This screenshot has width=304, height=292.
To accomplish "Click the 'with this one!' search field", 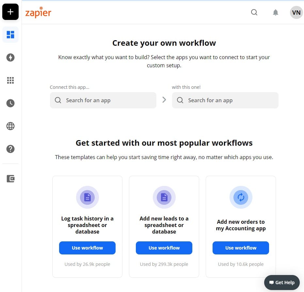I will 225,100.
